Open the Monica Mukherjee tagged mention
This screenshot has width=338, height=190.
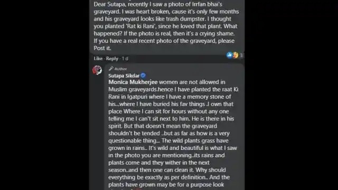(133, 82)
